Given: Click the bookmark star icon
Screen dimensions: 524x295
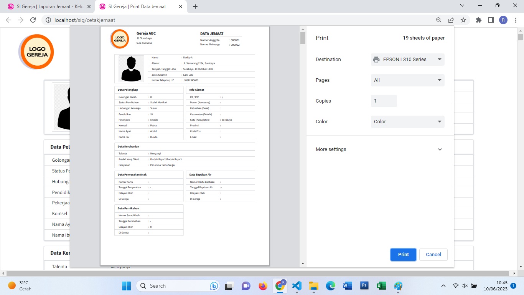Looking at the screenshot, I should (463, 20).
